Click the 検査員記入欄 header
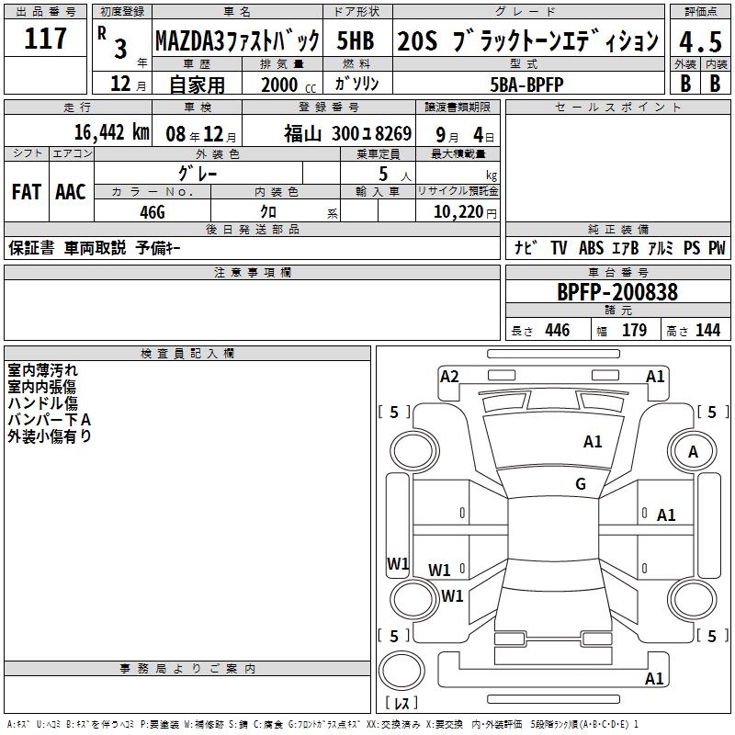 (x=187, y=354)
